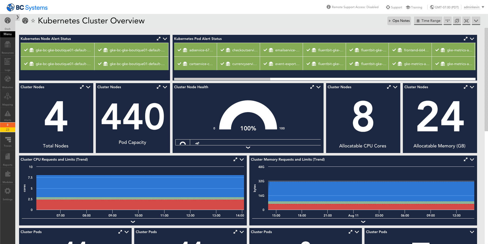Open the adminkevin user menu

(474, 7)
